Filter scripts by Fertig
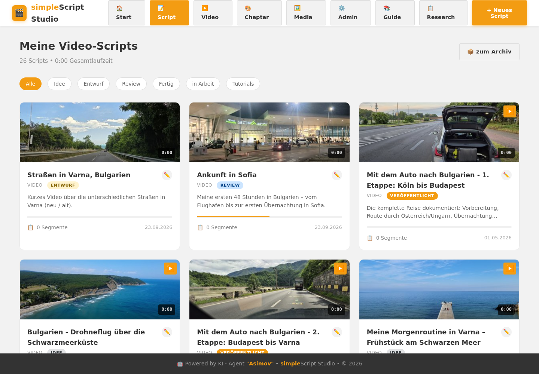539x374 pixels. pyautogui.click(x=166, y=84)
